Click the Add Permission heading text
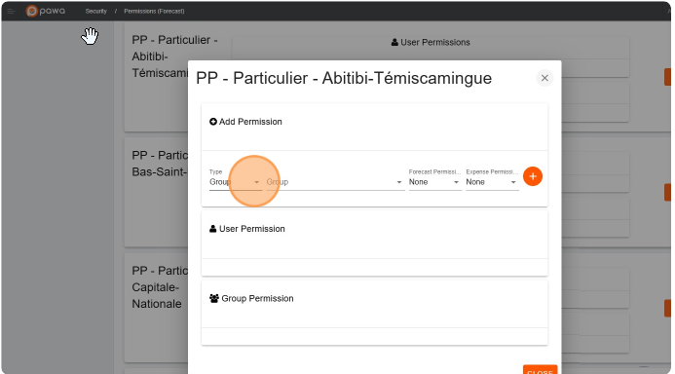 [x=250, y=122]
